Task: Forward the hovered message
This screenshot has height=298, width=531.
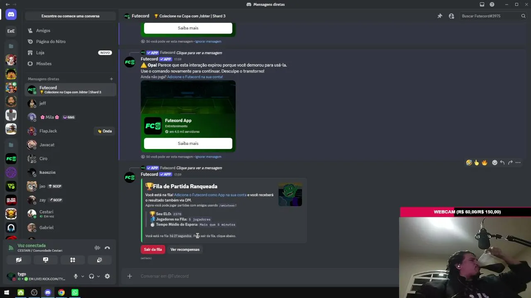Action: point(510,163)
